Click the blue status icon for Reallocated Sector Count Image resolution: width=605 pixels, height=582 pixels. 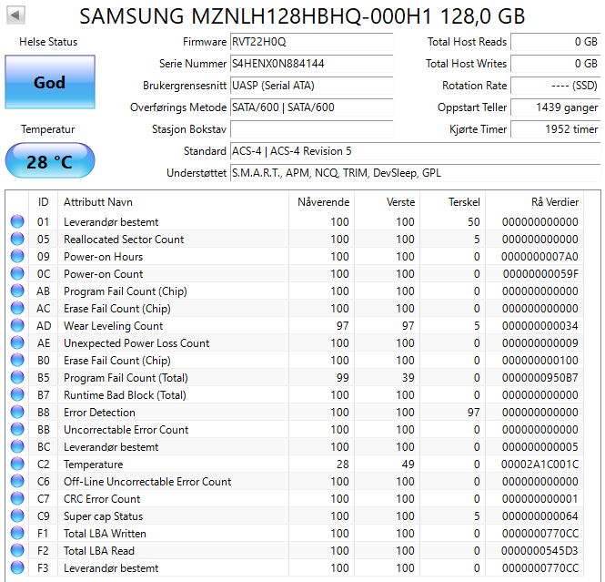tap(17, 240)
